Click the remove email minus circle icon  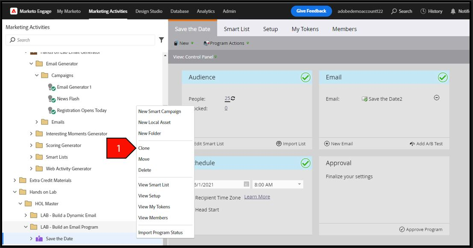pyautogui.click(x=437, y=98)
